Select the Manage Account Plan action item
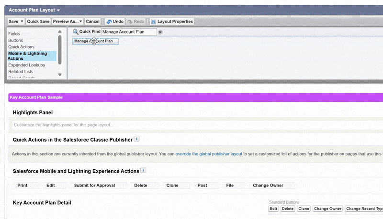 point(95,42)
